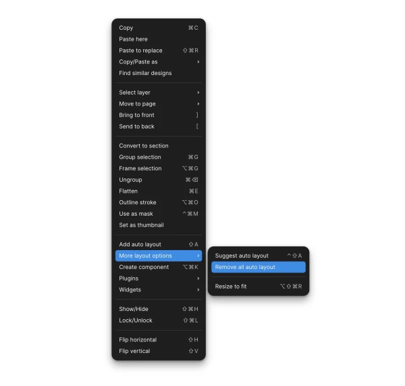
Task: Click Outline stroke option
Action: (159, 202)
